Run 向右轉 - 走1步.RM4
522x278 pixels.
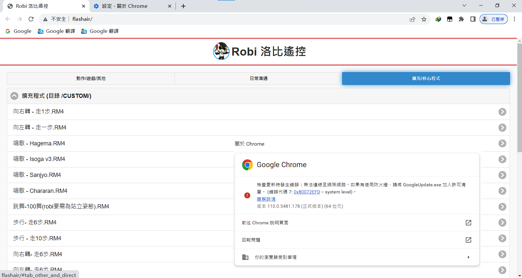(x=258, y=112)
